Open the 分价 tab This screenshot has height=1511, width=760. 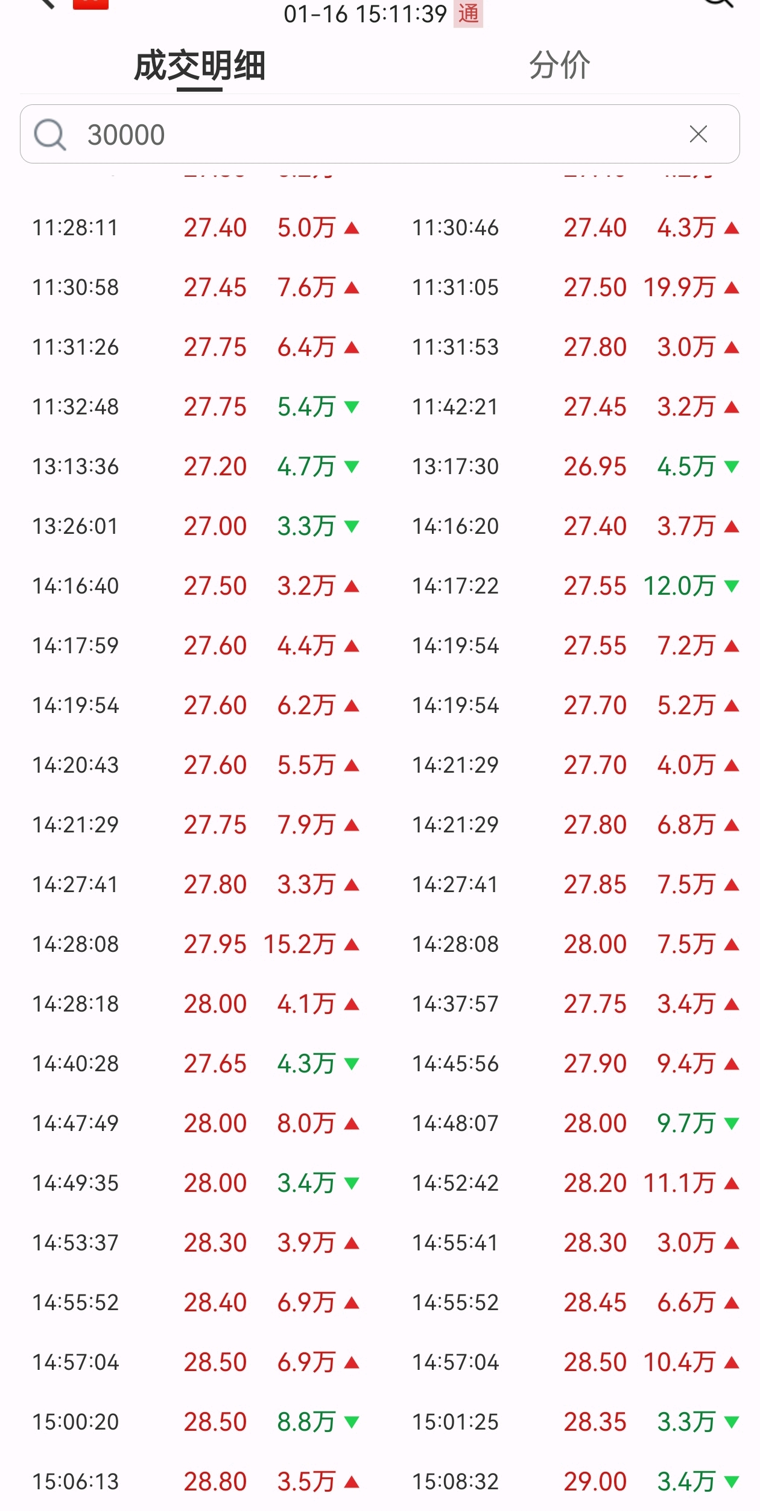point(560,65)
